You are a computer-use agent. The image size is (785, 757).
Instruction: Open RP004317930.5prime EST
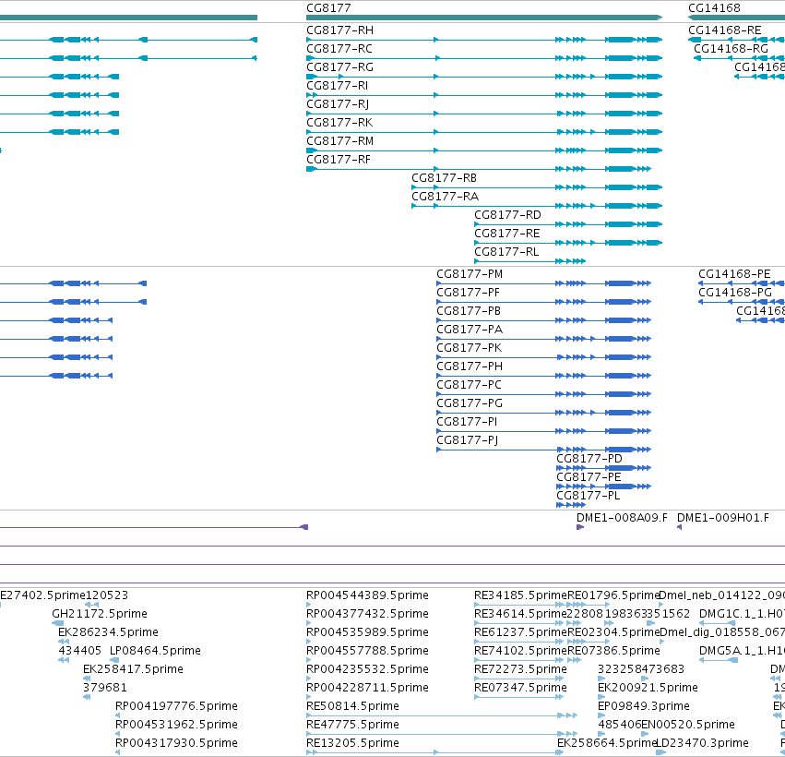(176, 743)
